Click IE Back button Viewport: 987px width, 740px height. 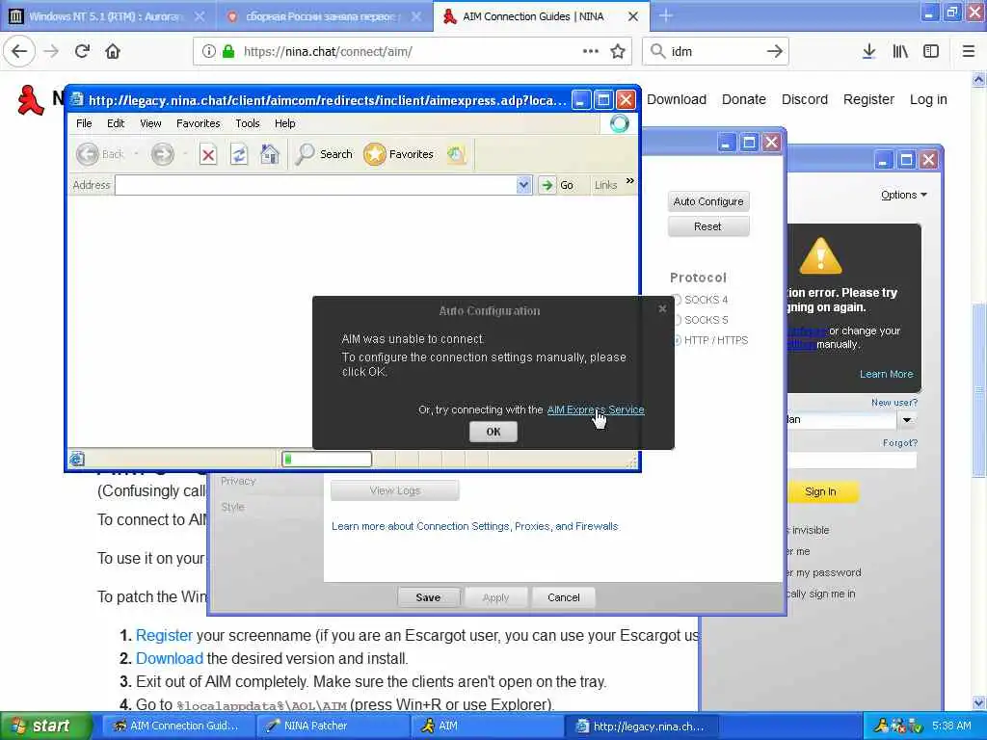[99, 154]
